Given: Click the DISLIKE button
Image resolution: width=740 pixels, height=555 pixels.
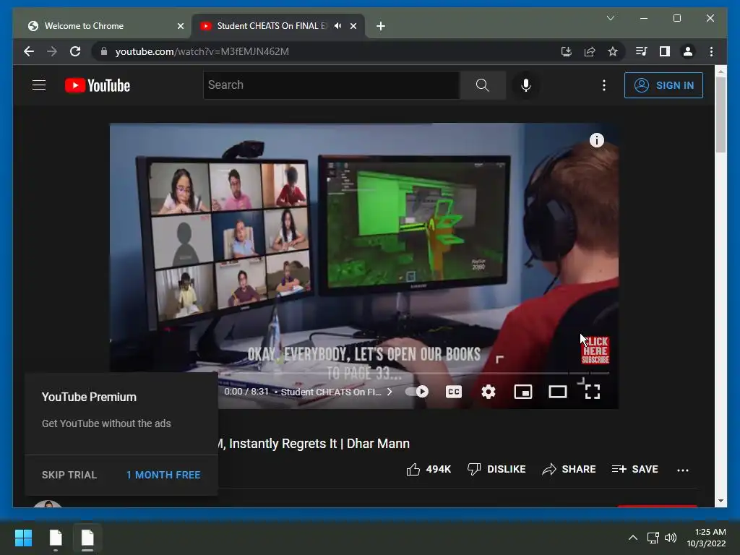Looking at the screenshot, I should coord(496,469).
